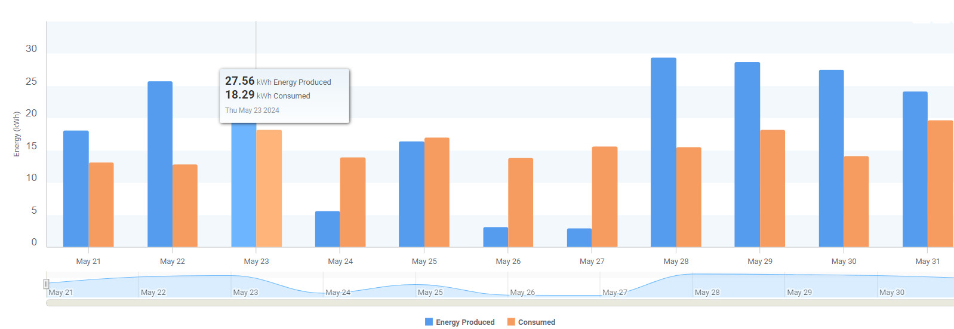This screenshot has width=954, height=329.
Task: Click the horizontal scrollbar below the navigator
Action: coord(500,303)
